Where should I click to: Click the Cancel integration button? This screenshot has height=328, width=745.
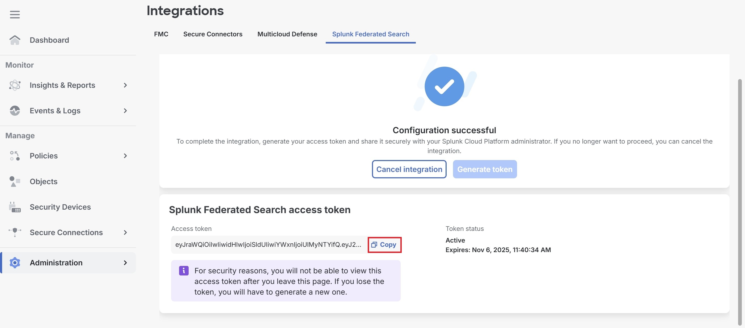click(x=409, y=169)
